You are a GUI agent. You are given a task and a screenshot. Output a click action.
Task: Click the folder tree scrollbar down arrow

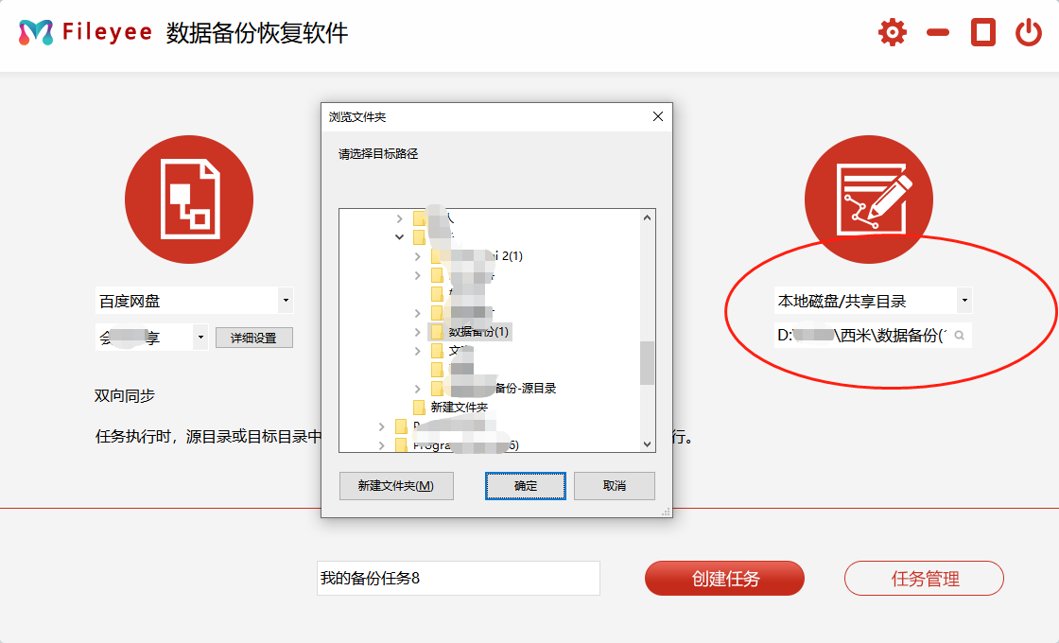648,444
